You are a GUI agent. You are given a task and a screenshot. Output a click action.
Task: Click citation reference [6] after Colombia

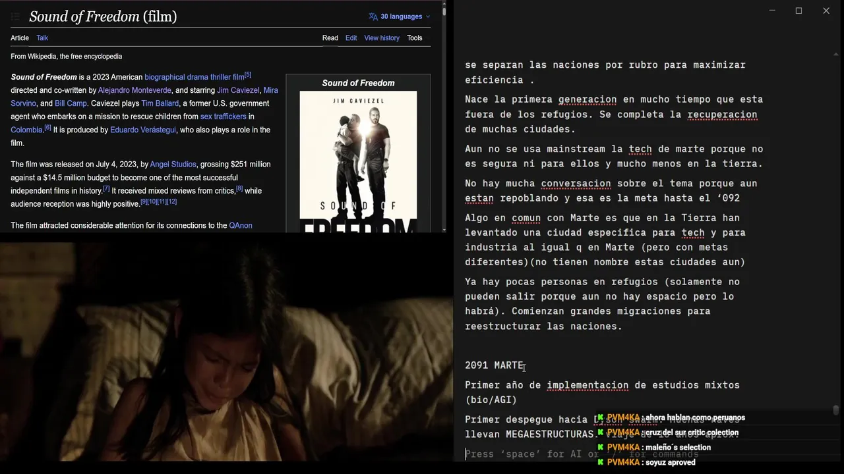47,128
